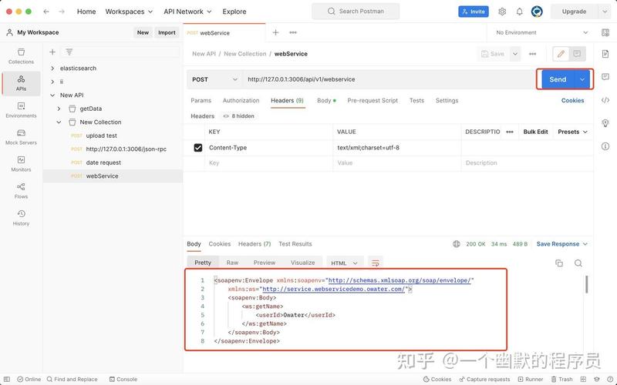Open the user avatar menu
Image resolution: width=617 pixels, height=385 pixels.
[537, 12]
